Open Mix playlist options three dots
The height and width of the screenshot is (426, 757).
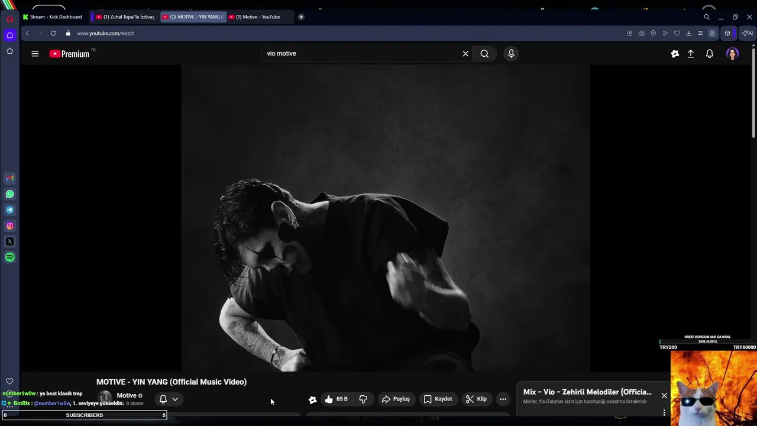pyautogui.click(x=664, y=412)
